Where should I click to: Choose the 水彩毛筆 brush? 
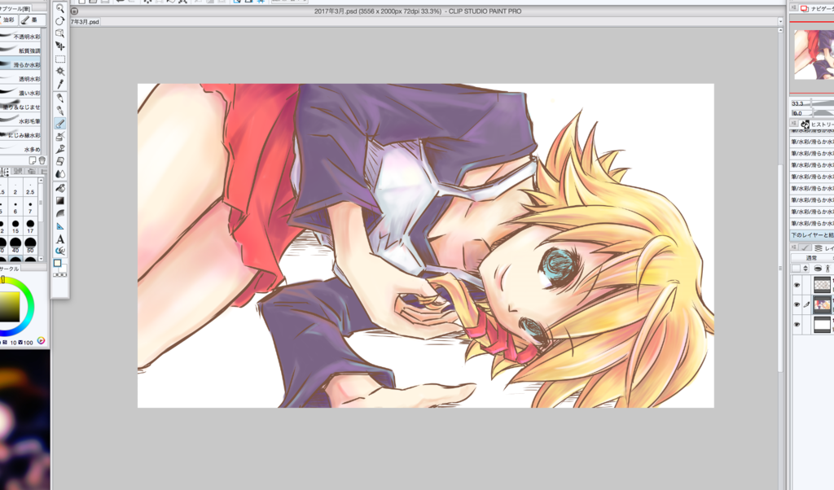point(20,120)
